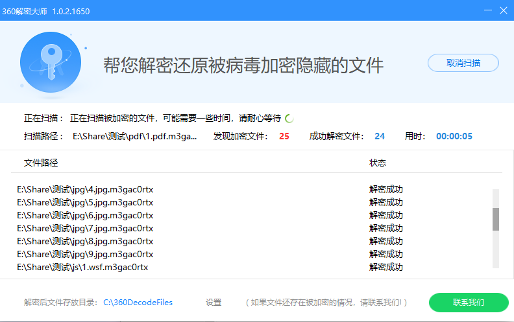Click the elapsed time 00:00:05

(454, 136)
